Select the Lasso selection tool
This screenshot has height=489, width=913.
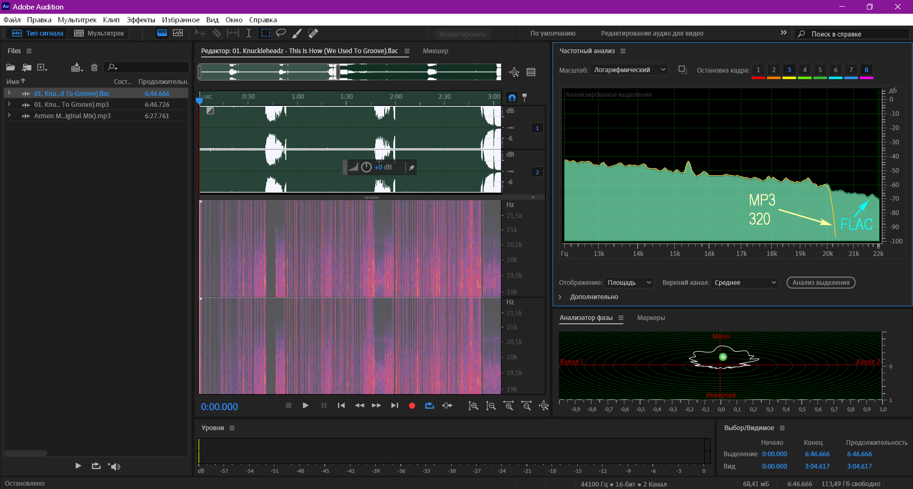[x=281, y=33]
